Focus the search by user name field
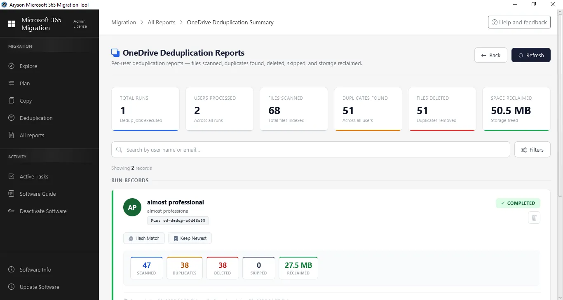Viewport: 563px width, 300px height. click(x=311, y=150)
